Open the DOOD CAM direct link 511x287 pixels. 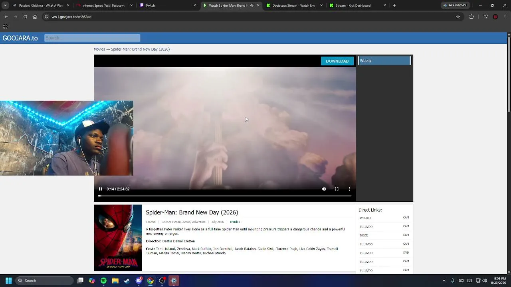tap(384, 235)
